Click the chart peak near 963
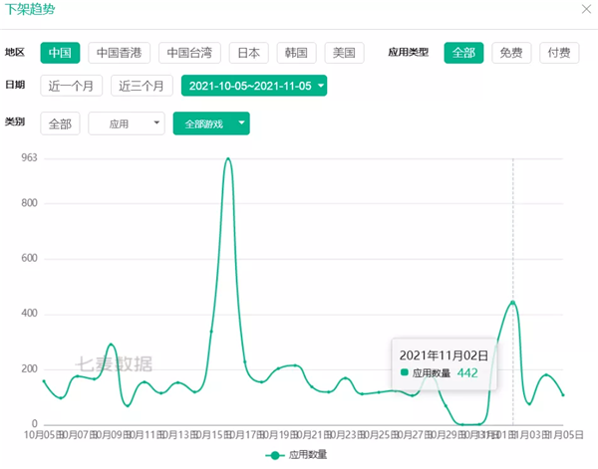 click(x=228, y=158)
